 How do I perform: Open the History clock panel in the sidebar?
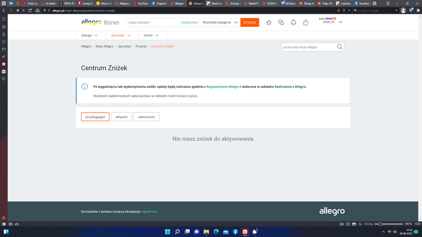tap(4, 42)
